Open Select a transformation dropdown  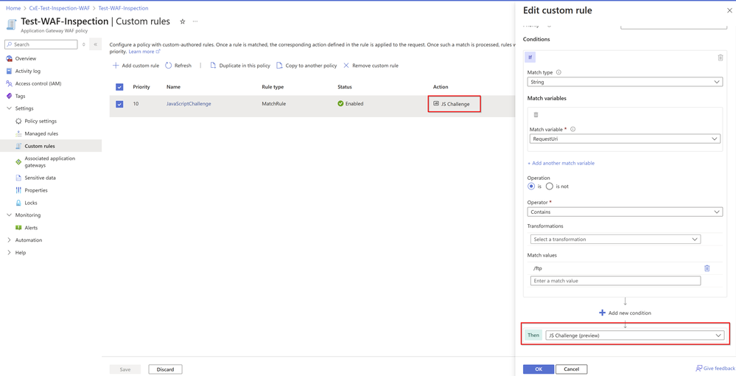[615, 239]
